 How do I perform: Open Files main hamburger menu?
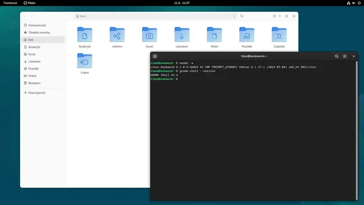pyautogui.click(x=287, y=16)
